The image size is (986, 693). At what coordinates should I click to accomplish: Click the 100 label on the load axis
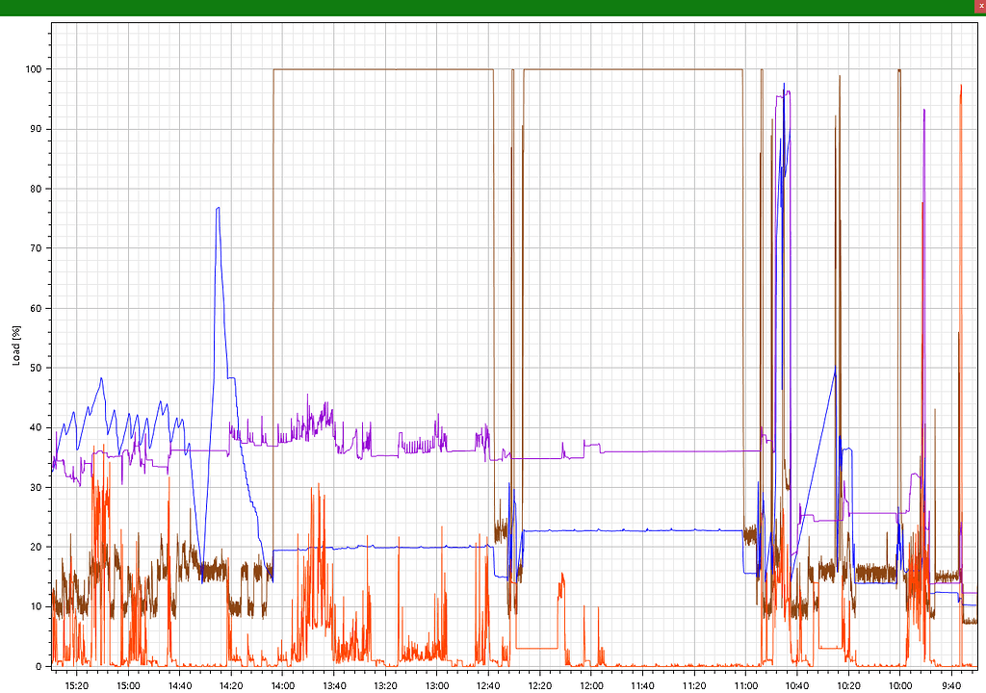[x=36, y=69]
